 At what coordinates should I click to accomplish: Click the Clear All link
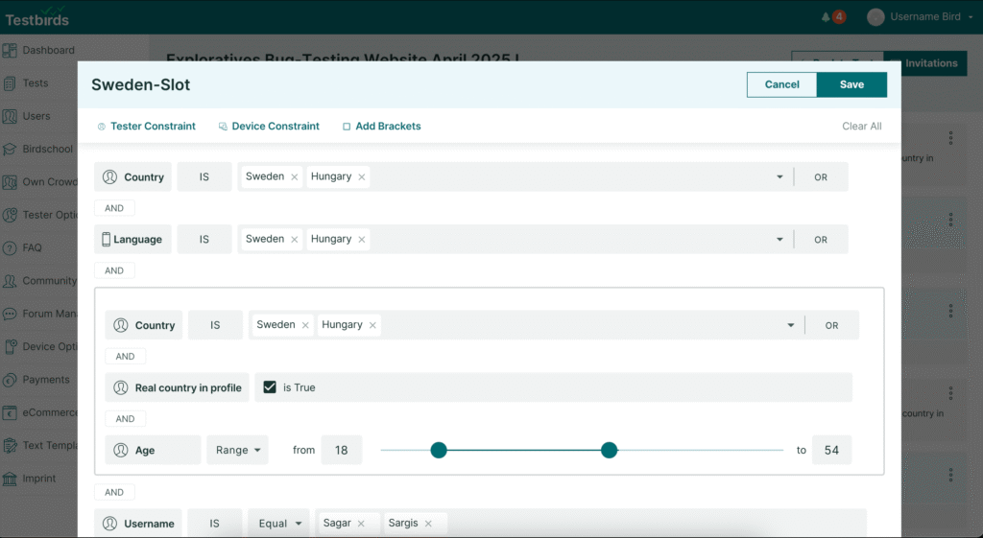pos(861,126)
